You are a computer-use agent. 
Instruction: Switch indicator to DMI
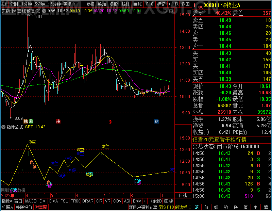click(x=43, y=201)
